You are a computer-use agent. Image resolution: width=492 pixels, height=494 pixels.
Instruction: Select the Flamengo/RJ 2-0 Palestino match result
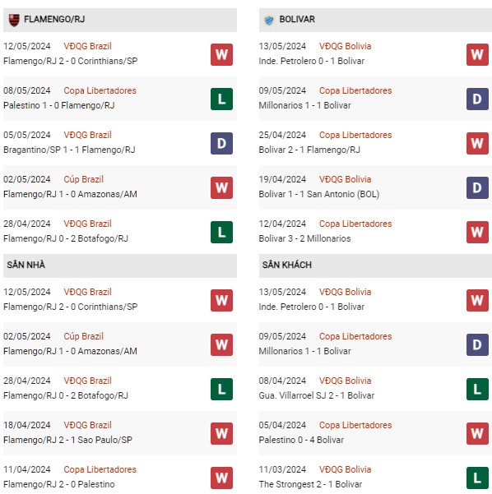point(59,484)
